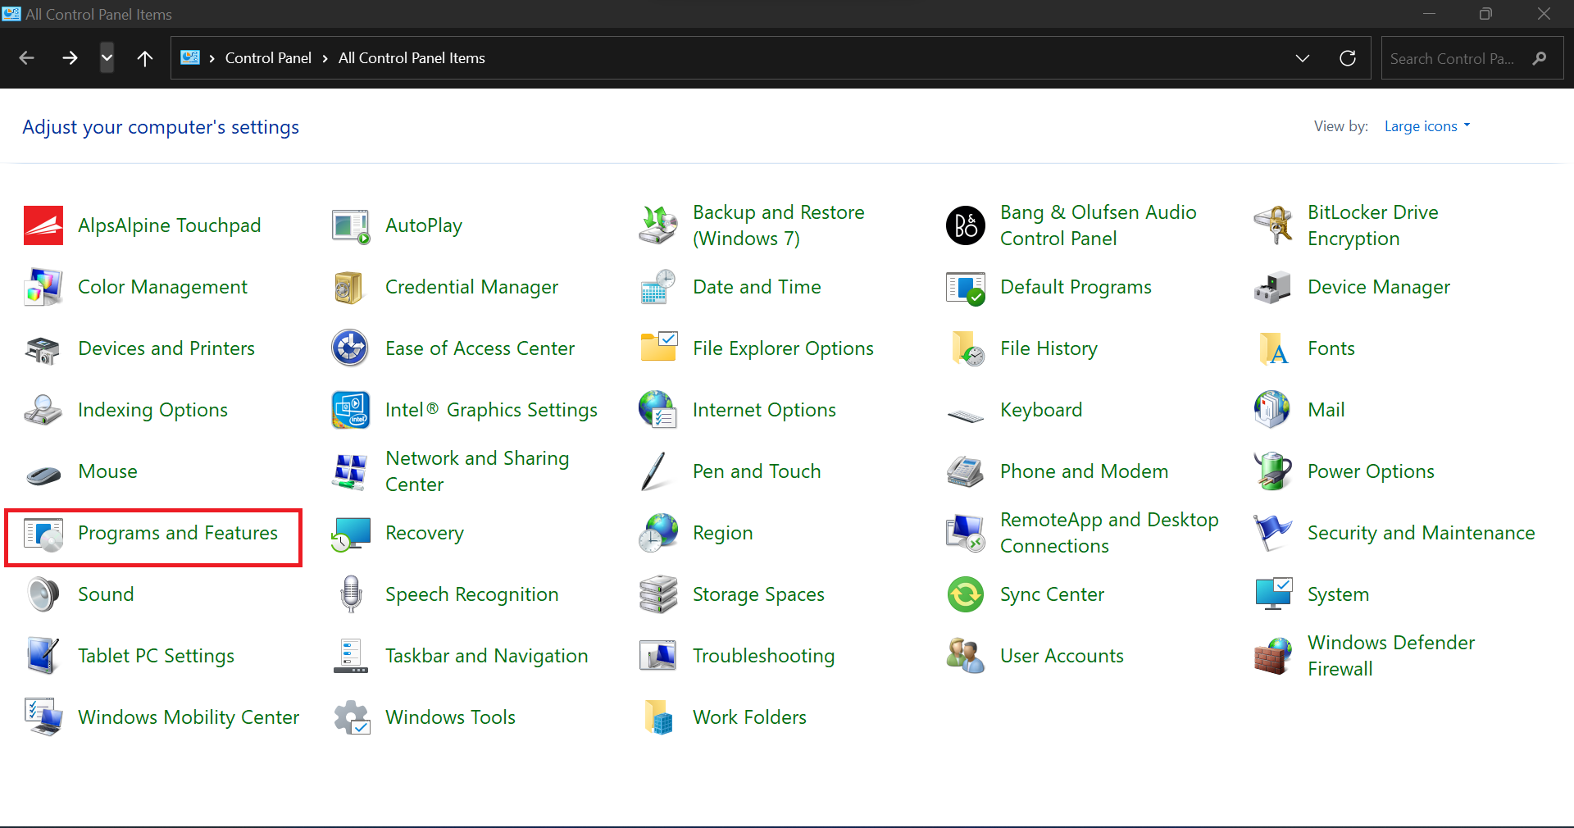Open the Ease of Access Center icon
Viewport: 1574px width, 828px height.
pos(351,348)
